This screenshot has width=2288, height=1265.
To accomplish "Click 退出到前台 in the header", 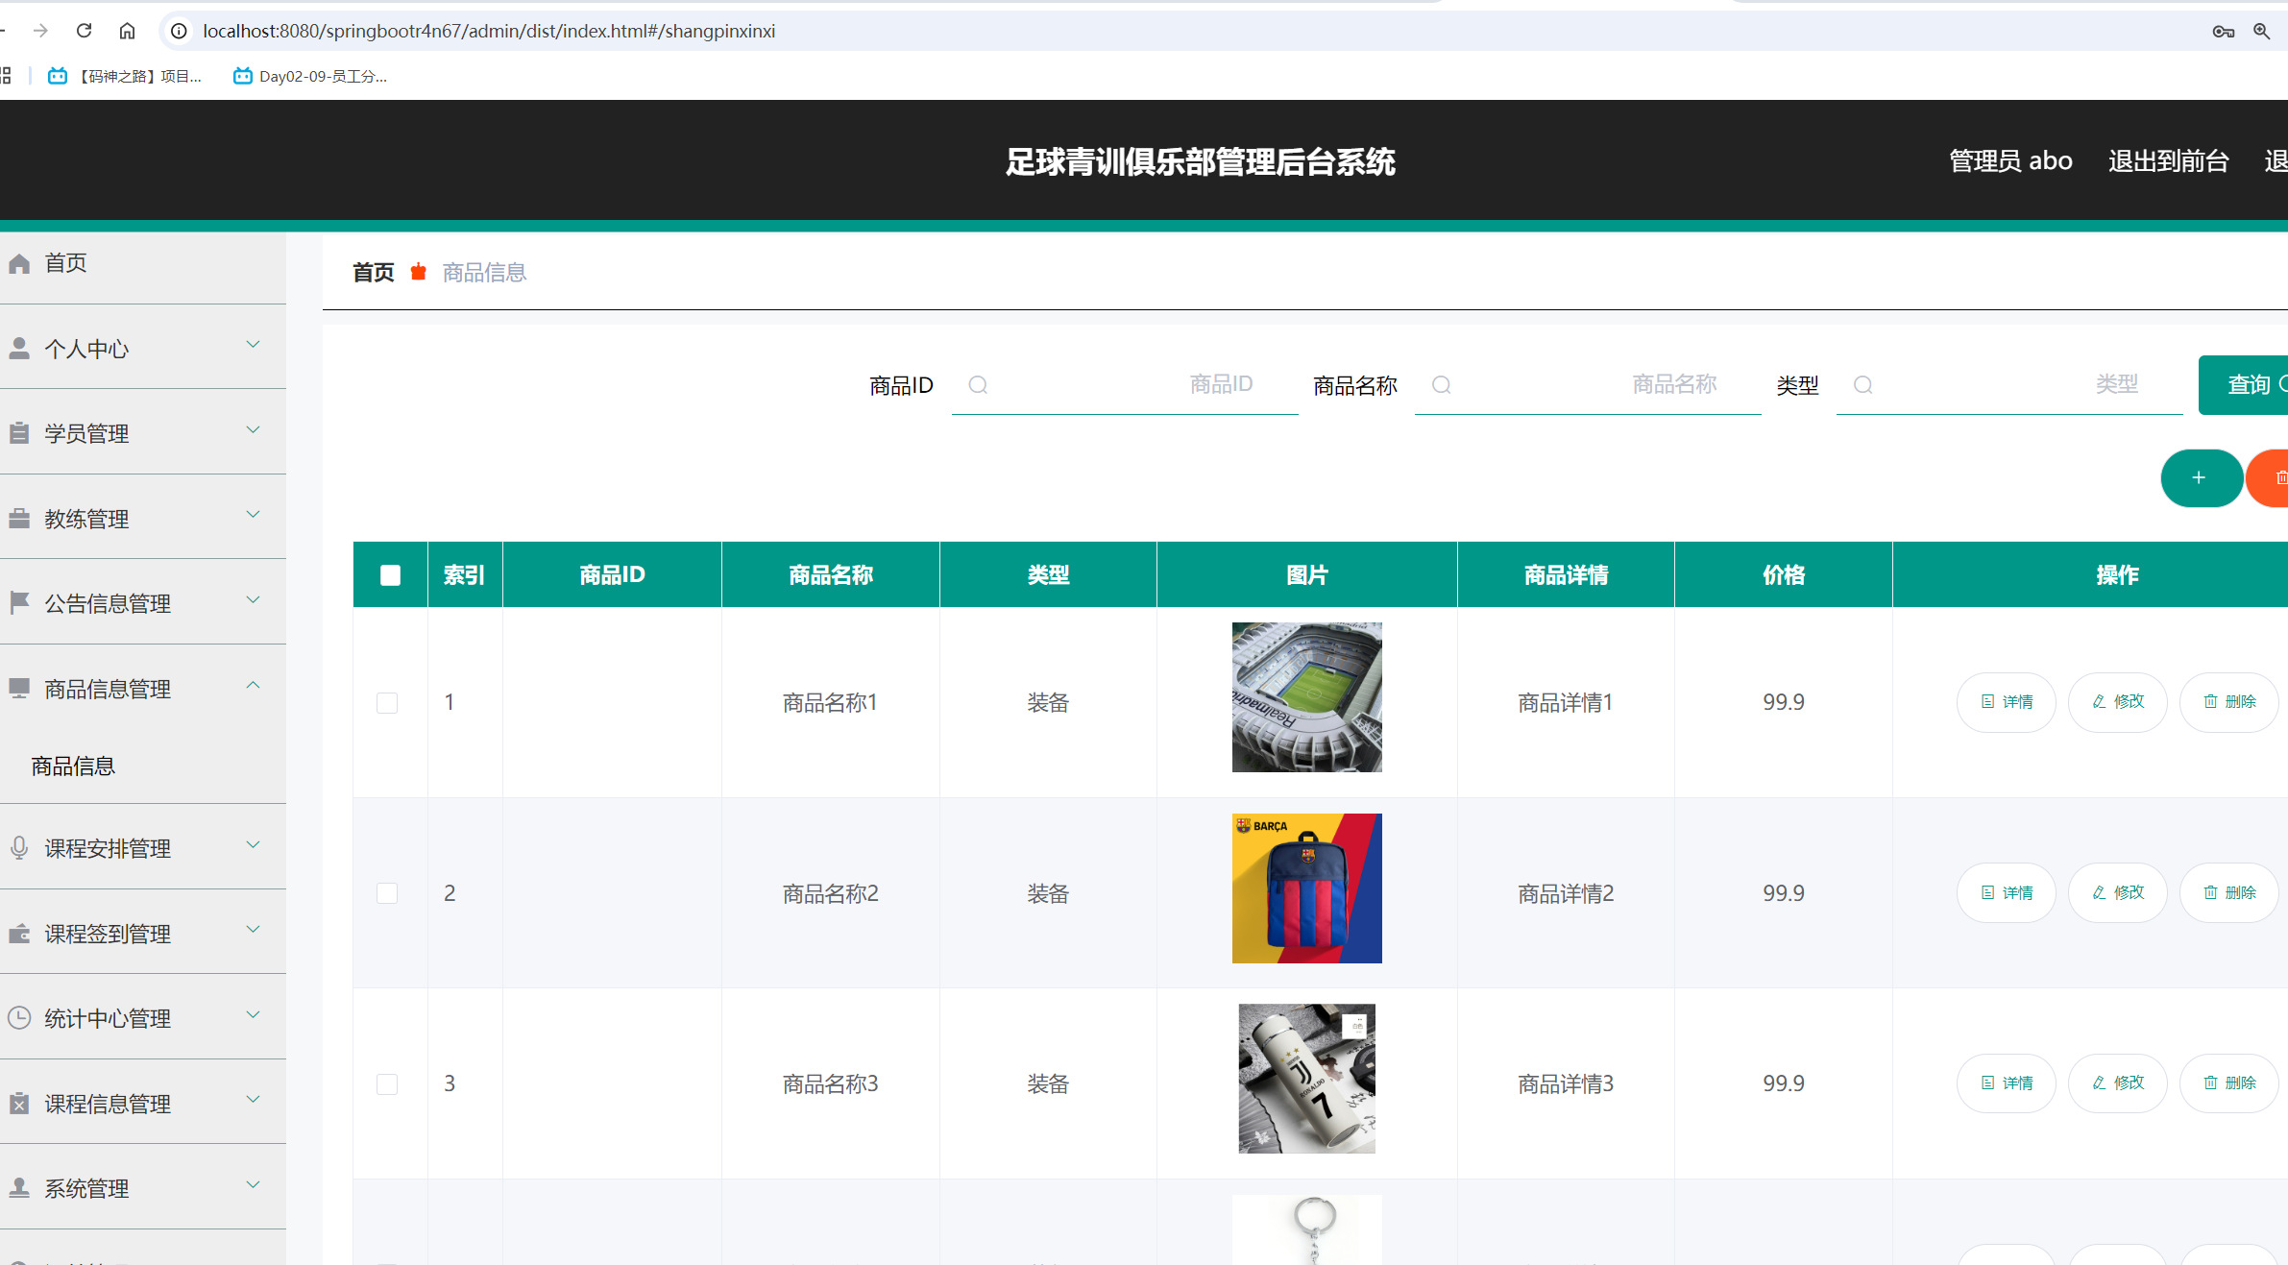I will click(x=2167, y=160).
